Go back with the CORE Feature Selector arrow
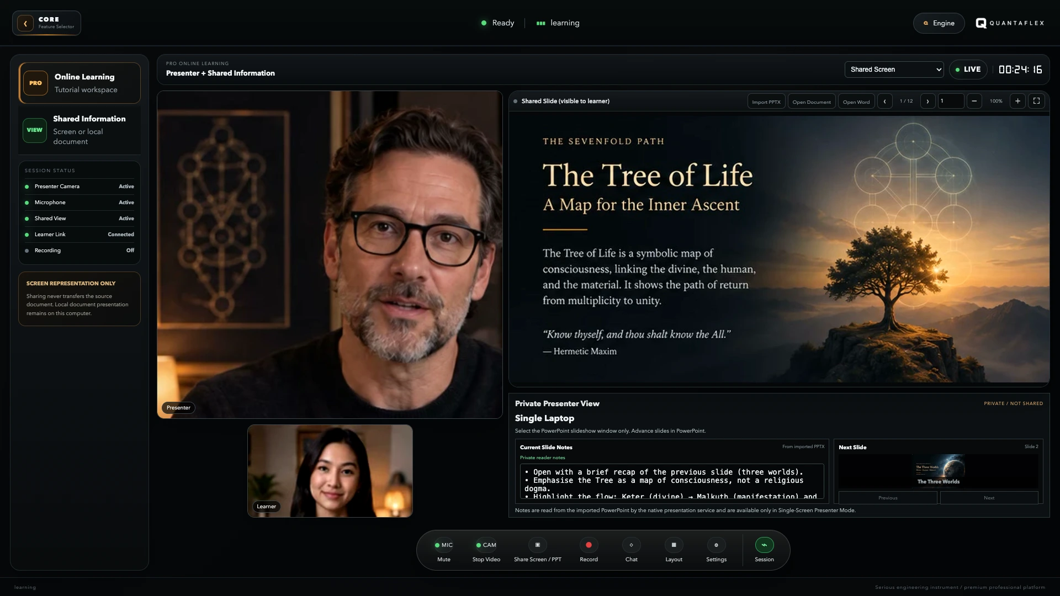Viewport: 1060px width, 596px height. (x=25, y=23)
